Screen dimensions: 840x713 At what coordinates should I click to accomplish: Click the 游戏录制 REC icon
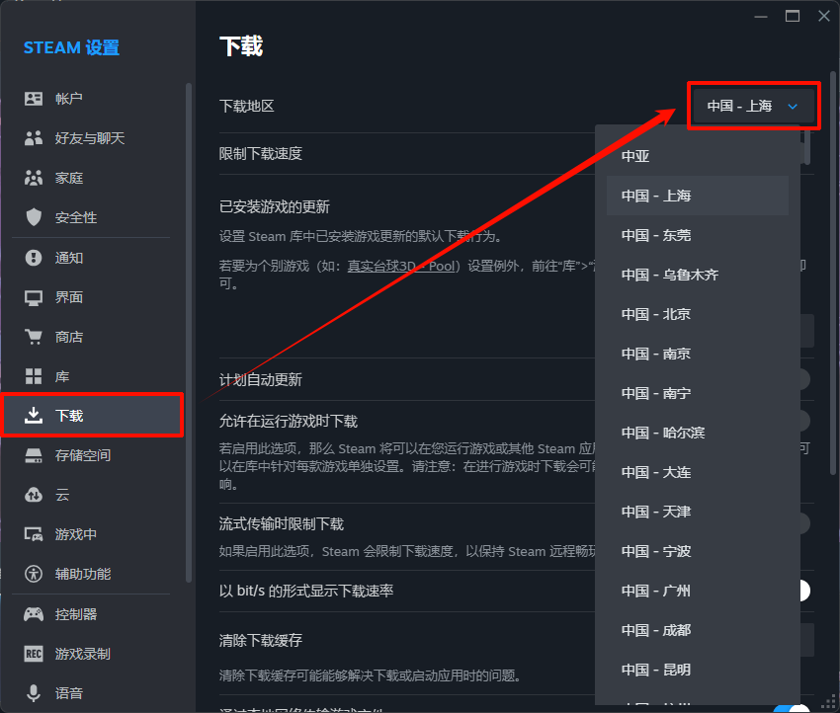[x=34, y=654]
